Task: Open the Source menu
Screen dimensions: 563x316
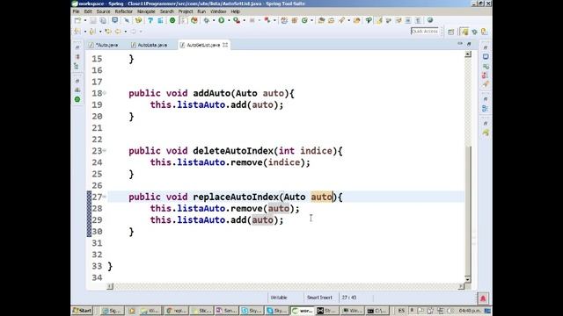Action: [103, 11]
